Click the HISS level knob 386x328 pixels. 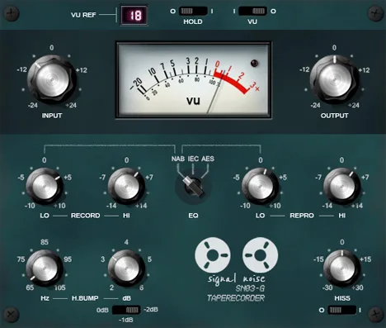click(341, 269)
